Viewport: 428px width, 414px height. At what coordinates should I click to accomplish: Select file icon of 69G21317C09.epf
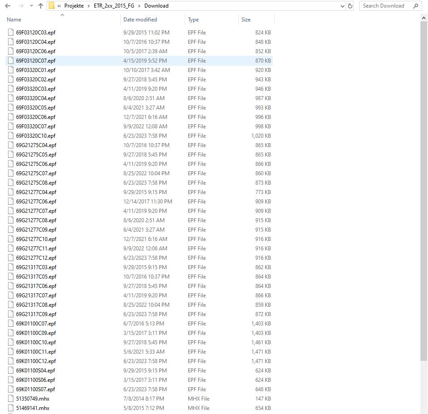pos(11,314)
